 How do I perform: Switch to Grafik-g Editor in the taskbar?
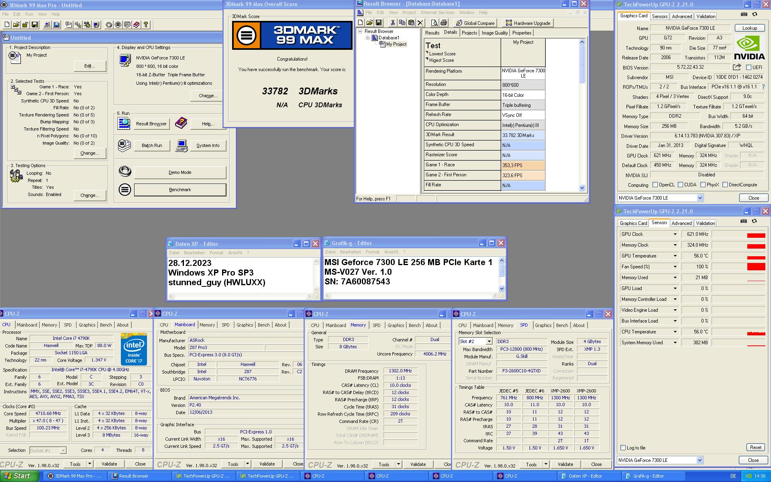[654, 476]
